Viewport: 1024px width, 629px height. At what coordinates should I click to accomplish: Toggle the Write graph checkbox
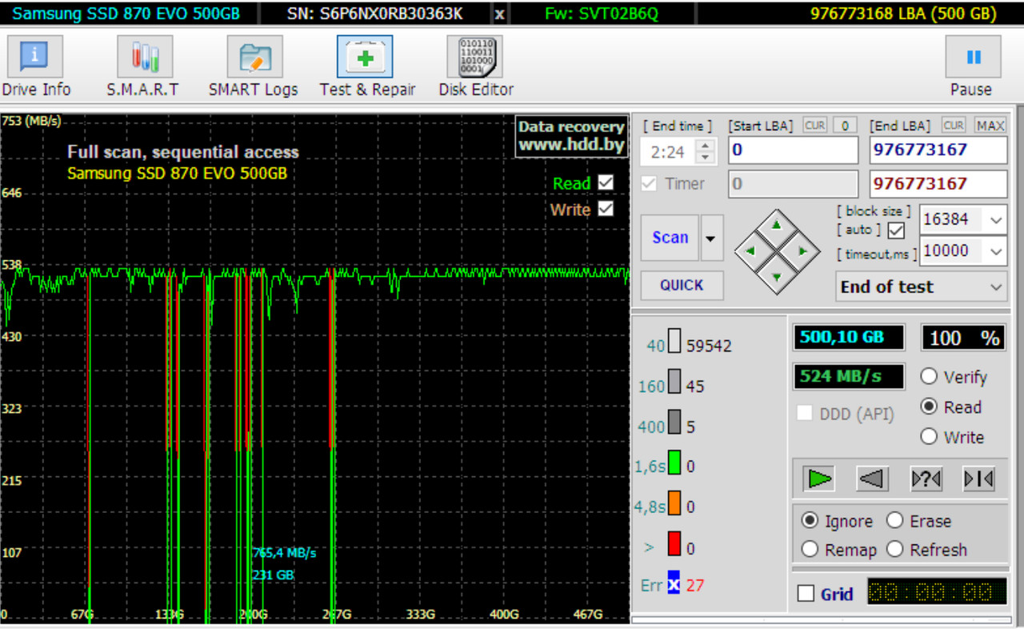click(x=606, y=209)
